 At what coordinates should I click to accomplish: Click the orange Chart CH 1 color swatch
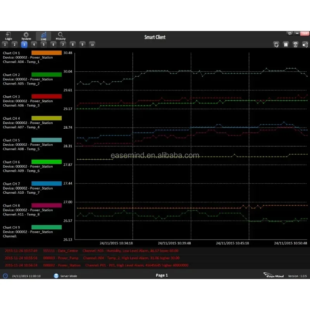pos(46,53)
